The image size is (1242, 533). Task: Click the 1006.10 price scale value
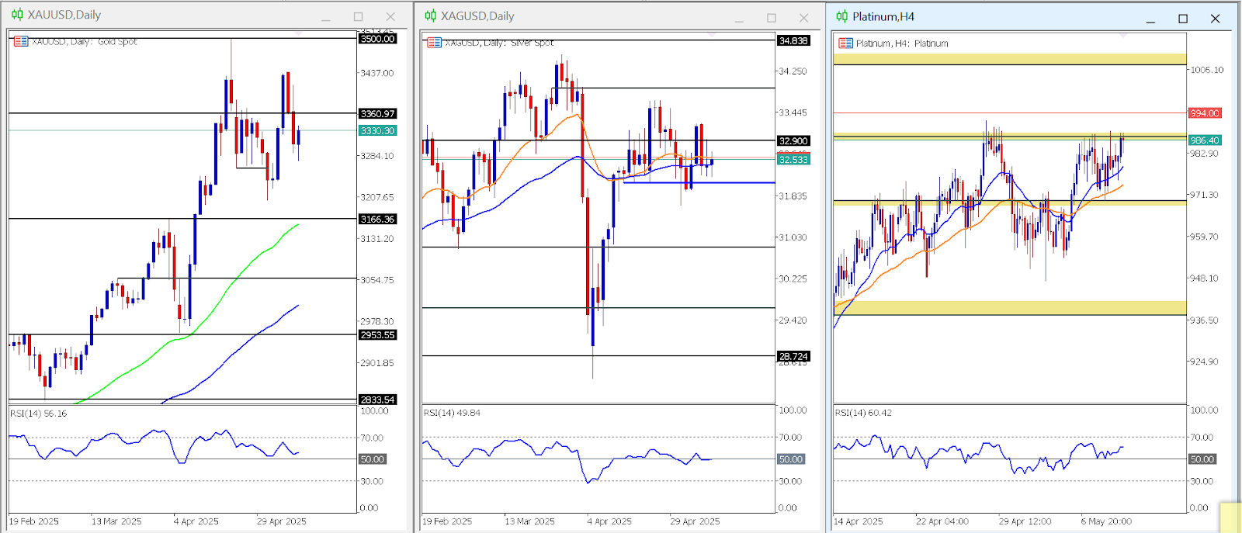(x=1208, y=70)
